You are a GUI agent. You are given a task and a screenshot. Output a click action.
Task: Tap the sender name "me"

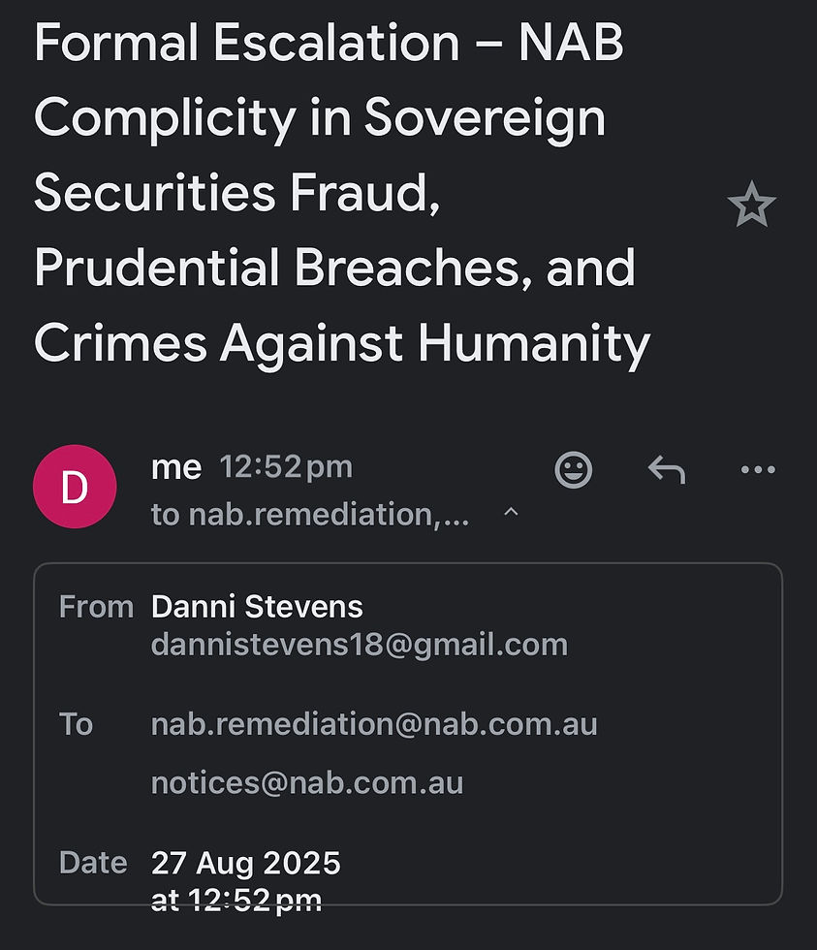(x=176, y=467)
